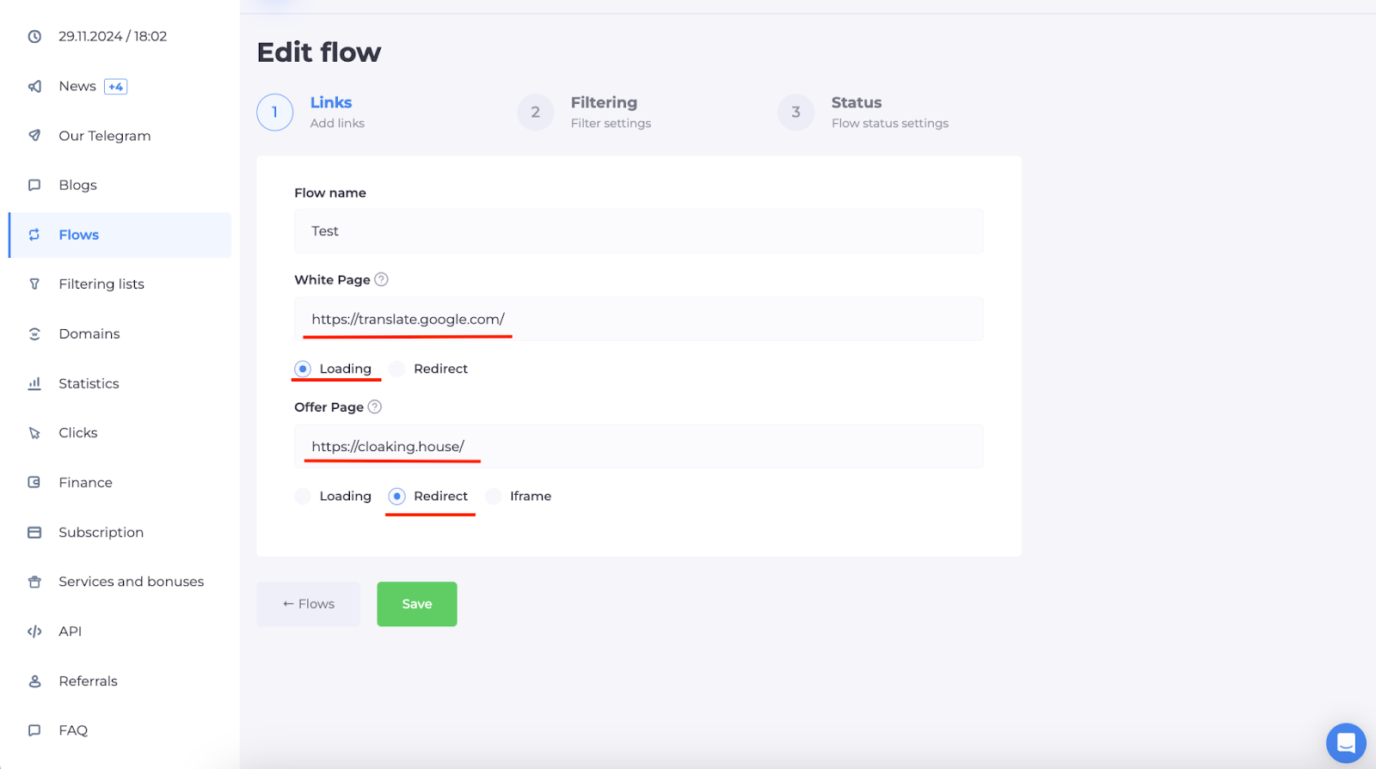
Task: Click the Clicks cursor icon
Action: coord(34,433)
